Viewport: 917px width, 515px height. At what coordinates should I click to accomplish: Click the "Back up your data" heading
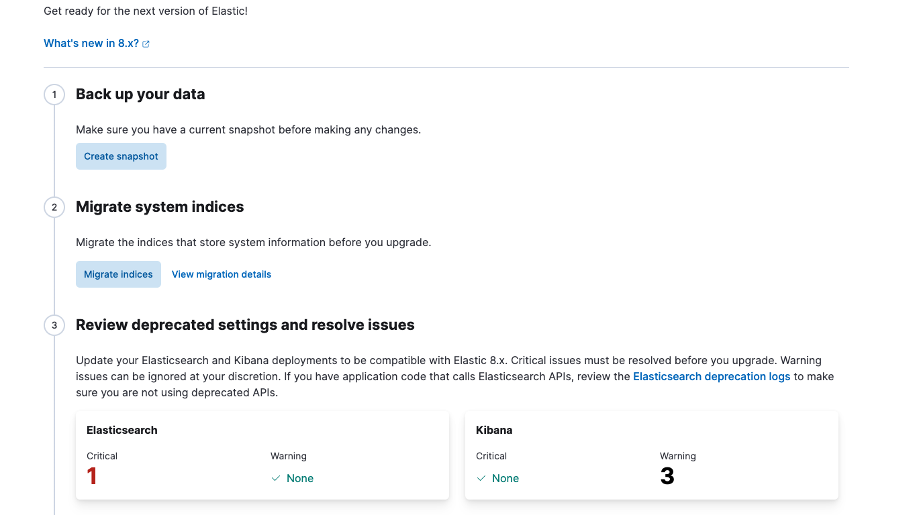[140, 94]
